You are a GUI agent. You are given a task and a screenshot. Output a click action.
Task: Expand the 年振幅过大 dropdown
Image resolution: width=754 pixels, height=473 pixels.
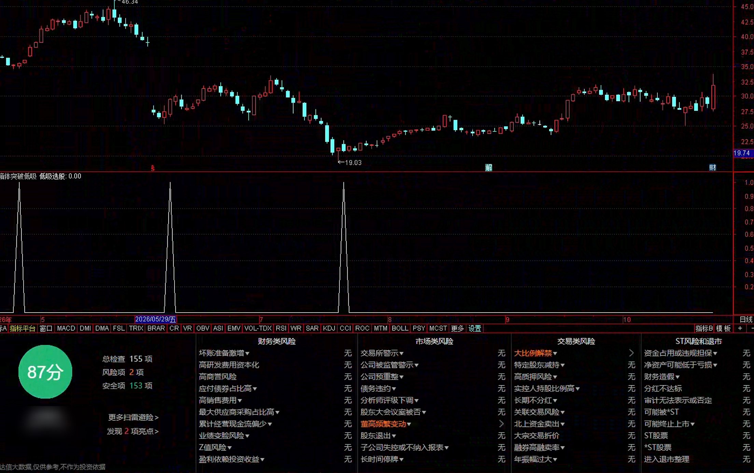pyautogui.click(x=555, y=460)
